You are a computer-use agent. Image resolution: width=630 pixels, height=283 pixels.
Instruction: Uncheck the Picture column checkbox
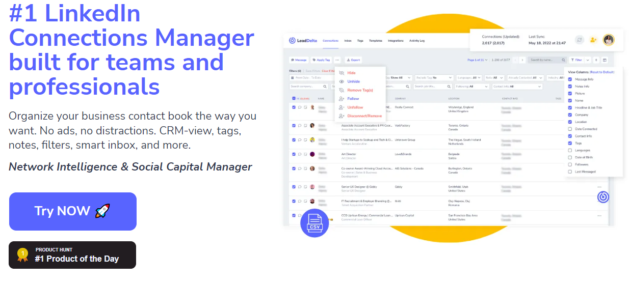tap(570, 94)
